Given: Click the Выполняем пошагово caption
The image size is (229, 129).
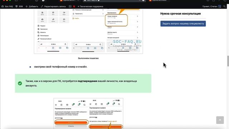Looking at the screenshot, I should point(88,58).
